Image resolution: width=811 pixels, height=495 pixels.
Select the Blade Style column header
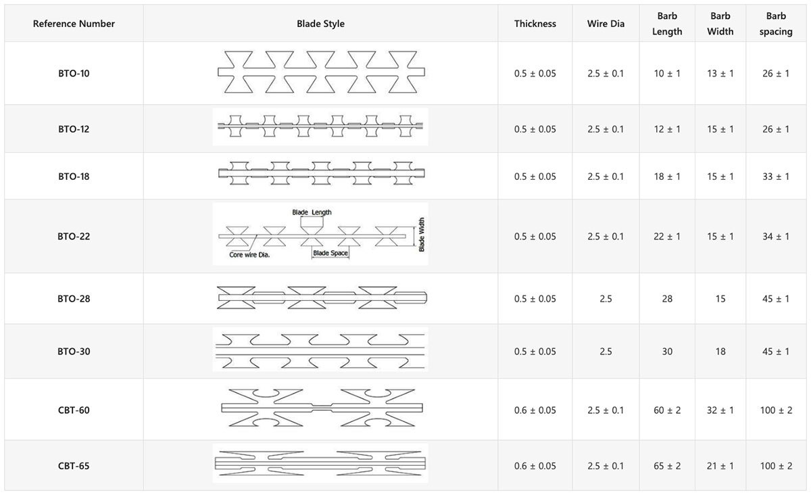pos(321,24)
